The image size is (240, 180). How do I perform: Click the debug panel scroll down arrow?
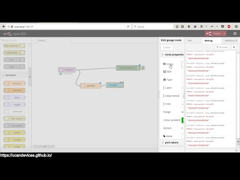click(238, 147)
